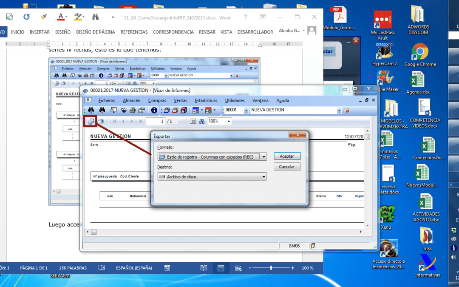The height and width of the screenshot is (287, 459).
Task: Select the Agenda.xlsx desktop file
Action: pos(418,83)
